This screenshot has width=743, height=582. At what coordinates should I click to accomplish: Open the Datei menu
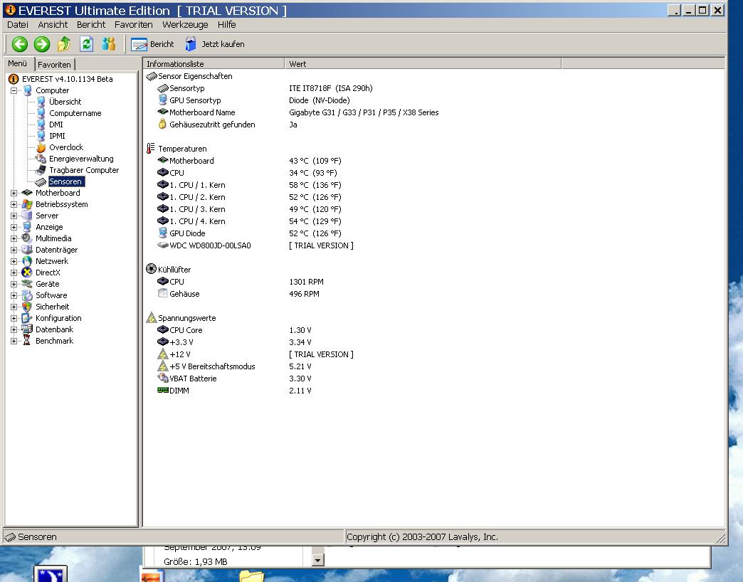tap(18, 25)
